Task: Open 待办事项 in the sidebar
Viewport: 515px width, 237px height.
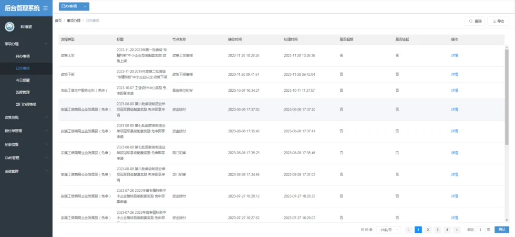Action: pyautogui.click(x=23, y=56)
